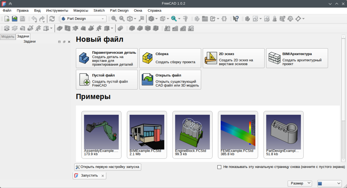Click the start page vertical scrollbar
The height and width of the screenshot is (188, 347).
(343, 98)
